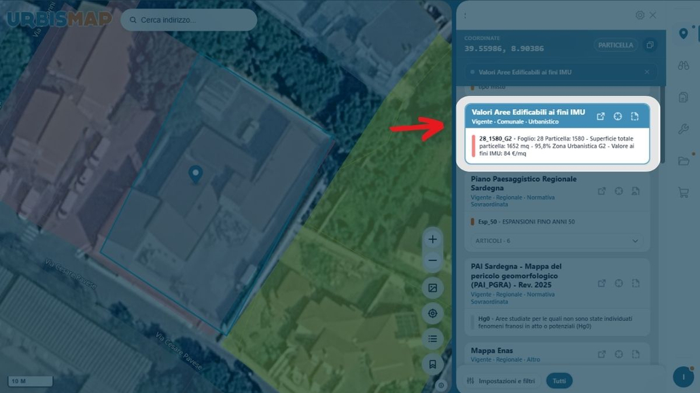Close the info side panel
Viewport: 700px width, 393px height.
653,15
